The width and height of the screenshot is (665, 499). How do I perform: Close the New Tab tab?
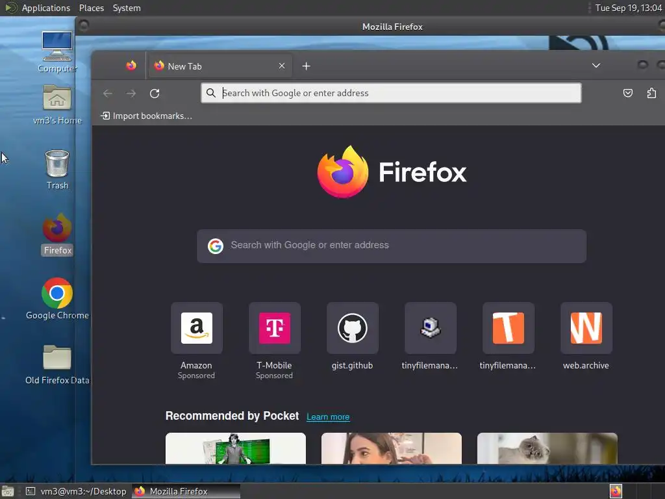point(282,66)
